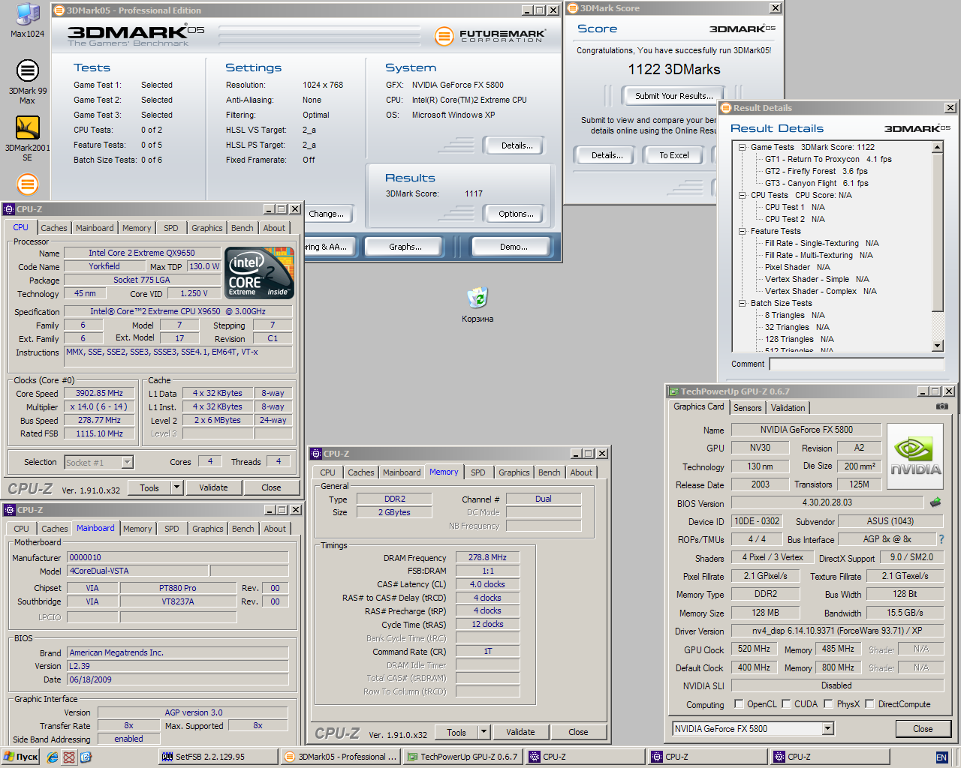
Task: Open Internet Explorer from quick launch
Action: (53, 757)
